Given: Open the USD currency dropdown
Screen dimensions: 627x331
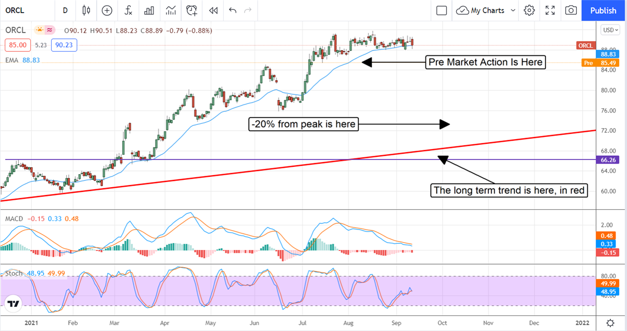Looking at the screenshot, I should point(610,30).
